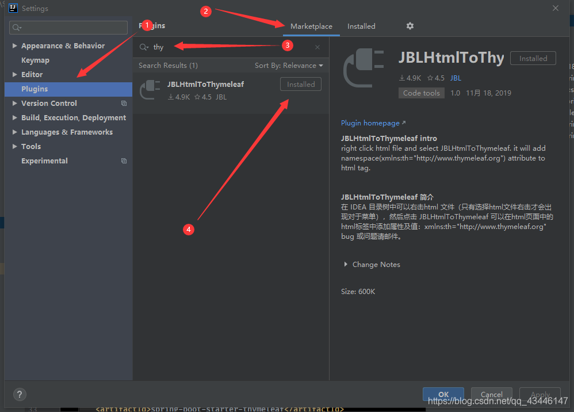Close the Settings dialog
The image size is (574, 412).
click(x=556, y=8)
